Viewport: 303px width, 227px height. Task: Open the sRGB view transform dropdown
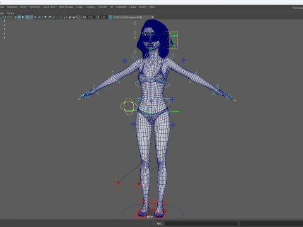pos(134,17)
